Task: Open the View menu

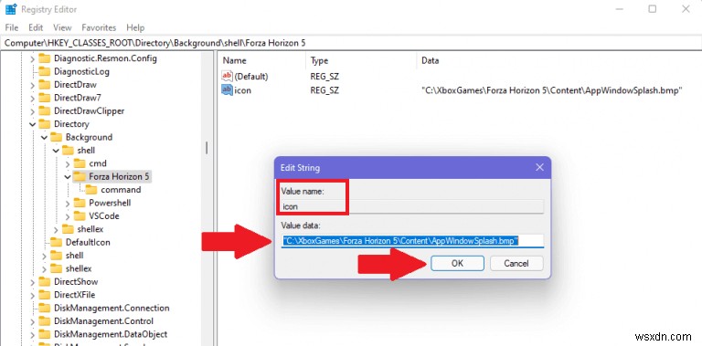Action: (62, 27)
